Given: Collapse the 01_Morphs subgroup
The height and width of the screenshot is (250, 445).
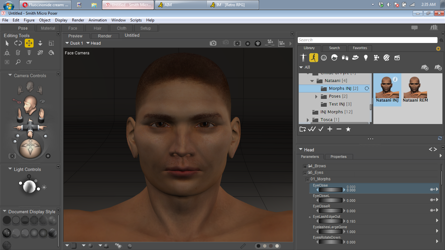Looking at the screenshot, I should click(x=308, y=179).
